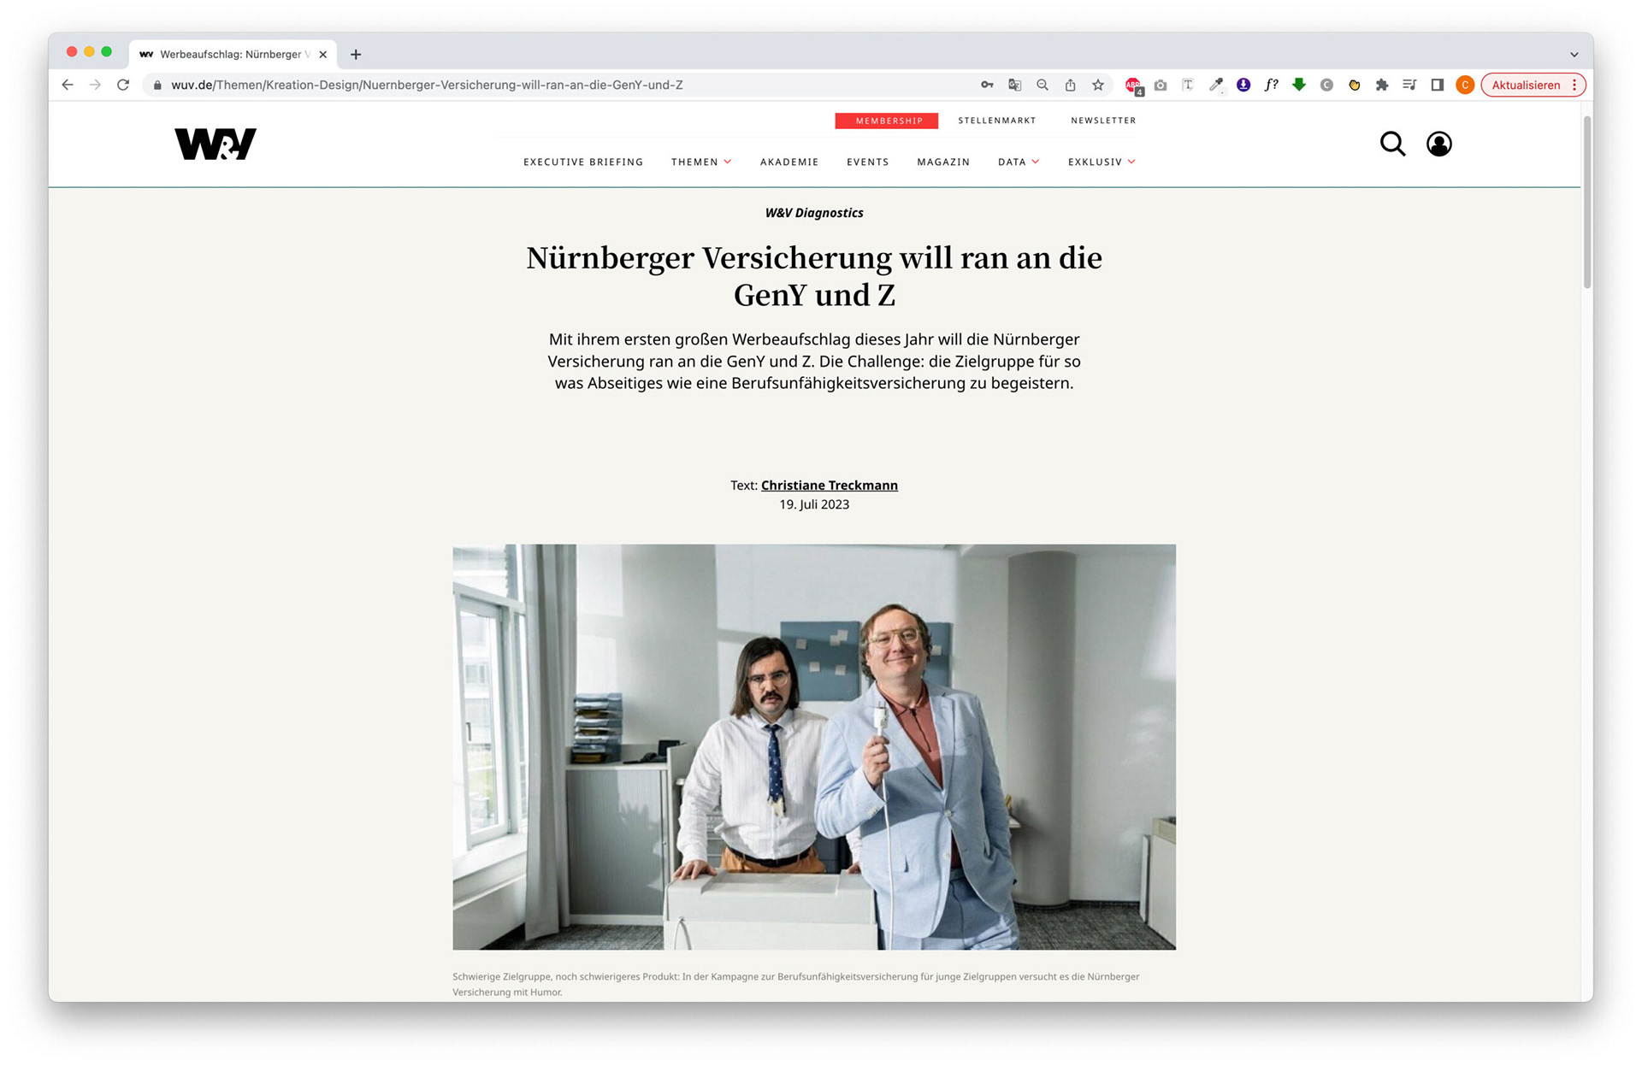The image size is (1642, 1066).
Task: Click the Aktualisieren update button
Action: (1527, 85)
